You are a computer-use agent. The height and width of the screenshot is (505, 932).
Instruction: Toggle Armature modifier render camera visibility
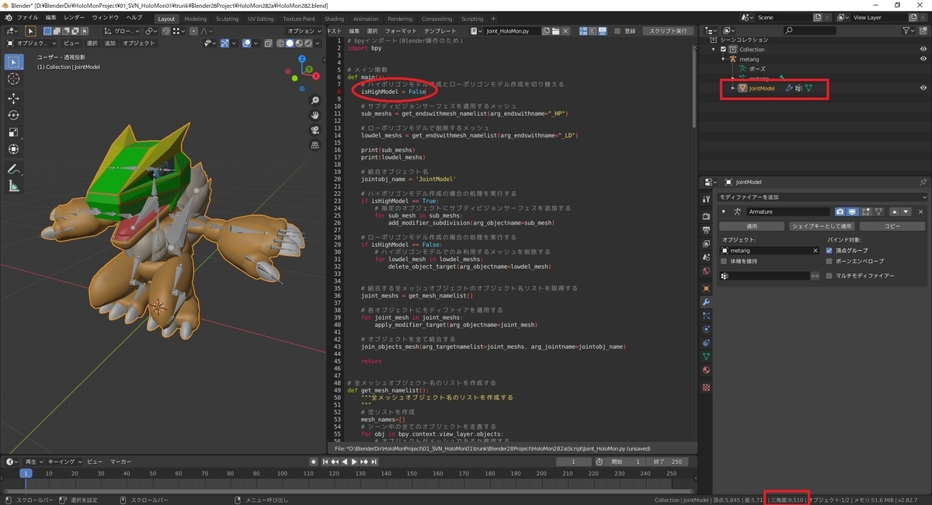[x=840, y=211]
